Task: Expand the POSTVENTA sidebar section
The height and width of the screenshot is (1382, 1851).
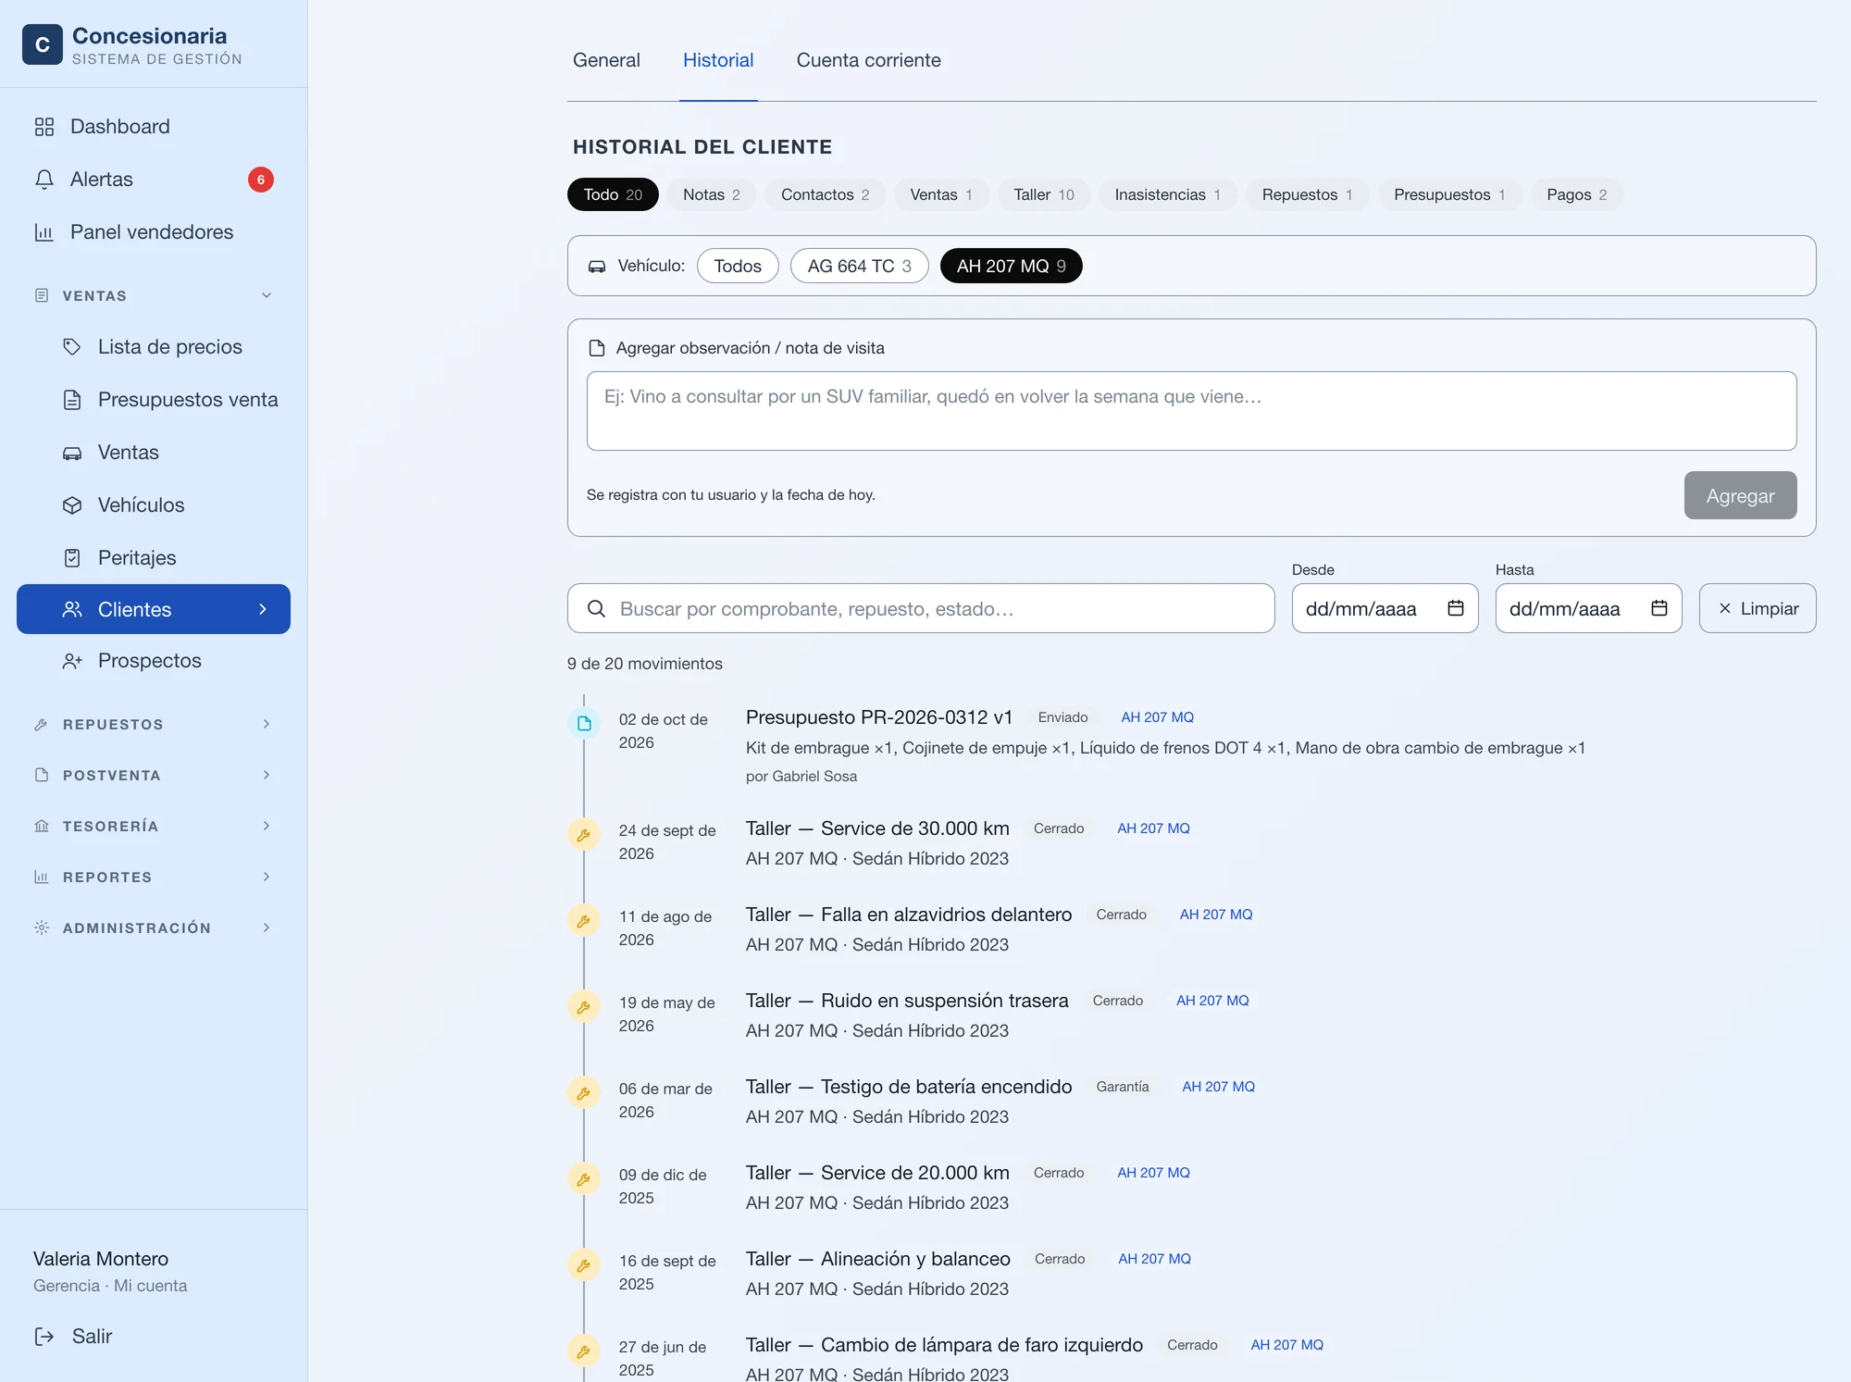Action: pos(154,775)
